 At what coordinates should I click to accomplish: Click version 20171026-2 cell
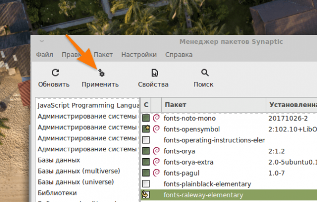[288, 118]
